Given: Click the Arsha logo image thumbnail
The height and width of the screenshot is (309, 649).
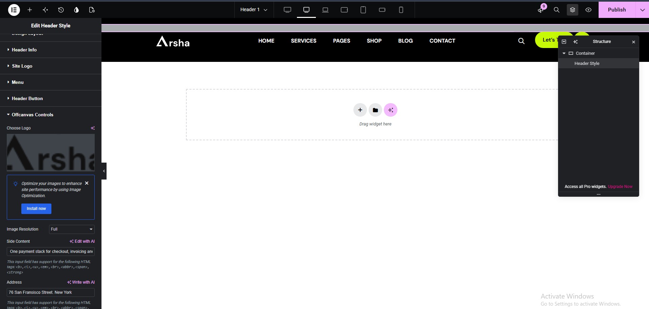Looking at the screenshot, I should [x=51, y=152].
